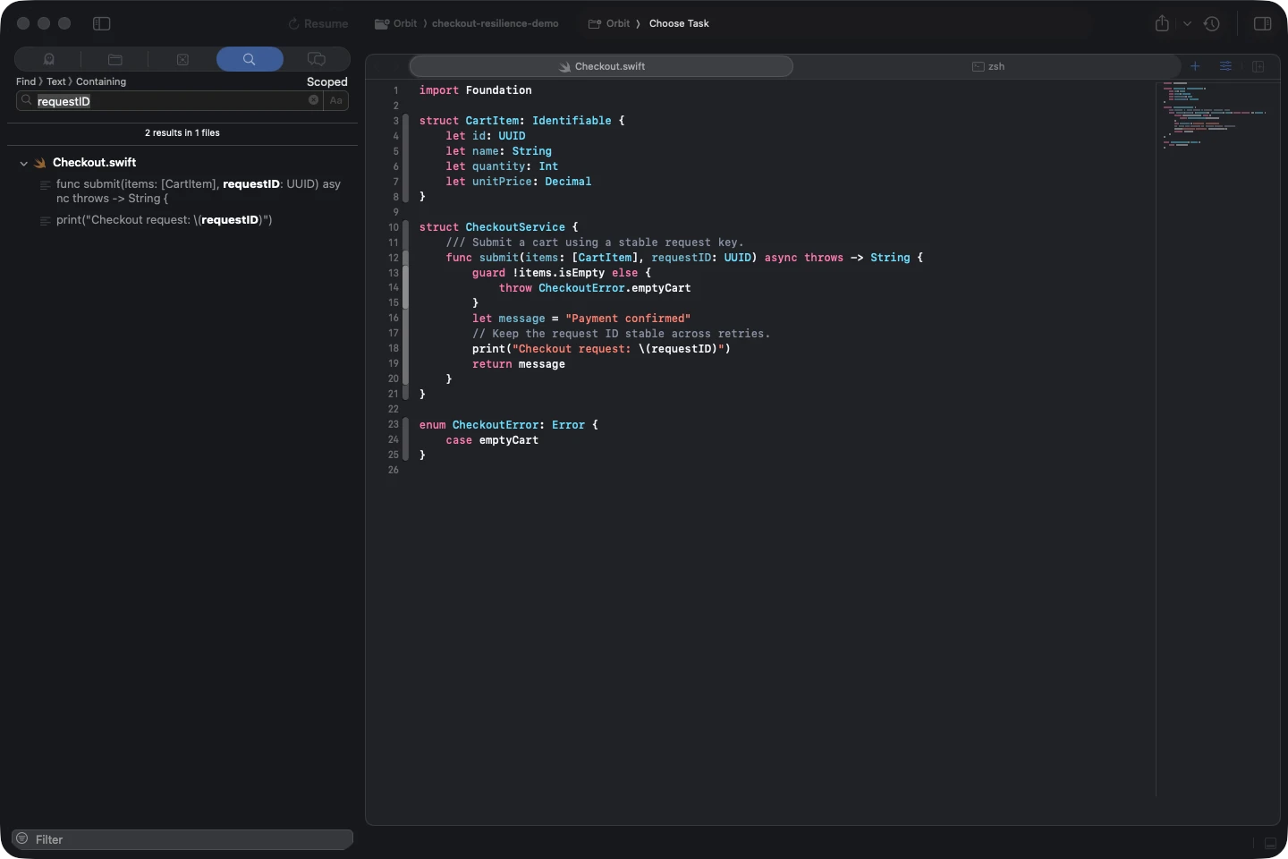
Task: Add a new tab with plus icon
Action: 1195,66
